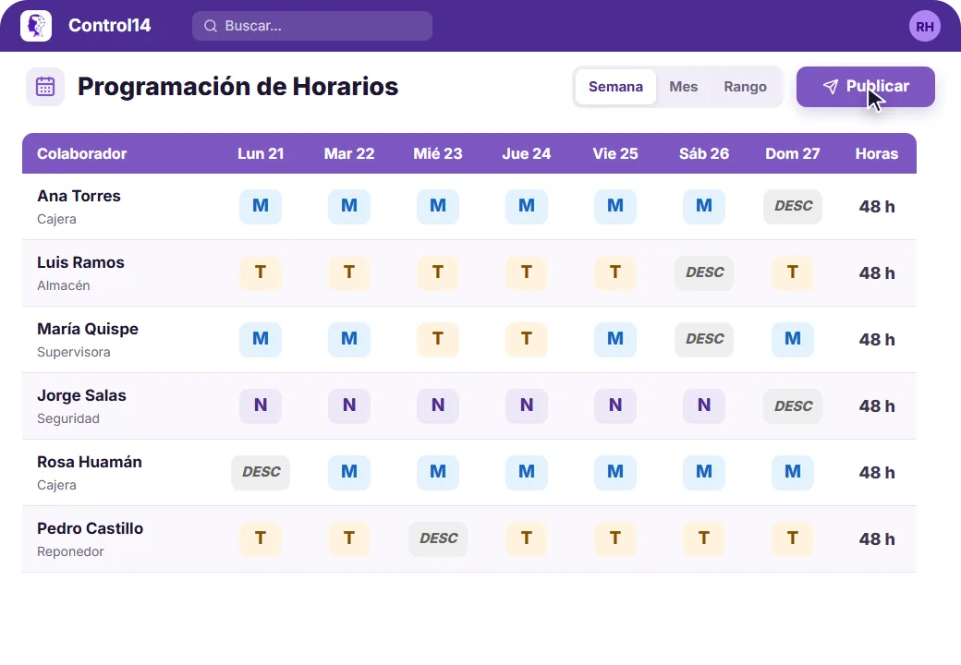This screenshot has width=961, height=665.
Task: Click Pedro Castillo's Monday T shift
Action: [261, 538]
